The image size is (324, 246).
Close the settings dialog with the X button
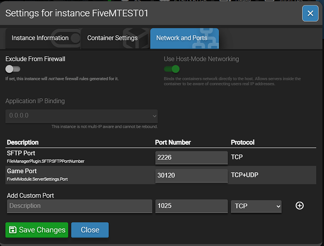310,13
